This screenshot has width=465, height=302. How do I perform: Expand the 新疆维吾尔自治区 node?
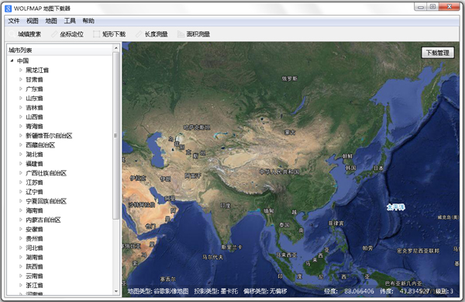tap(21, 135)
